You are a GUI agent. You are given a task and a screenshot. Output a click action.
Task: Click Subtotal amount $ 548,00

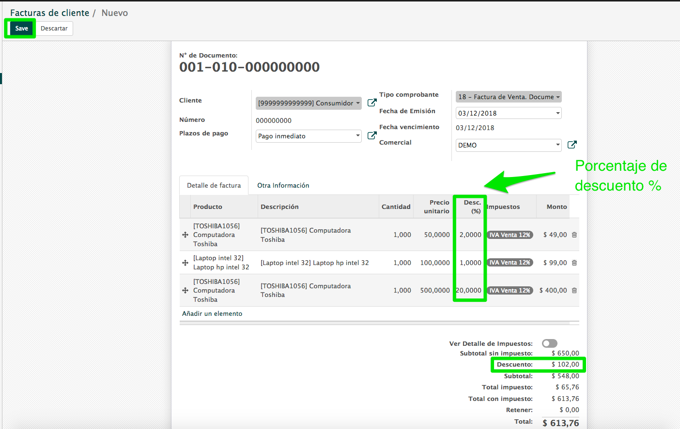[x=565, y=376]
